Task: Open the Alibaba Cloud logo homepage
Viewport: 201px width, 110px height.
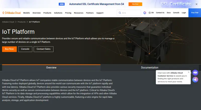Action: coord(12,13)
